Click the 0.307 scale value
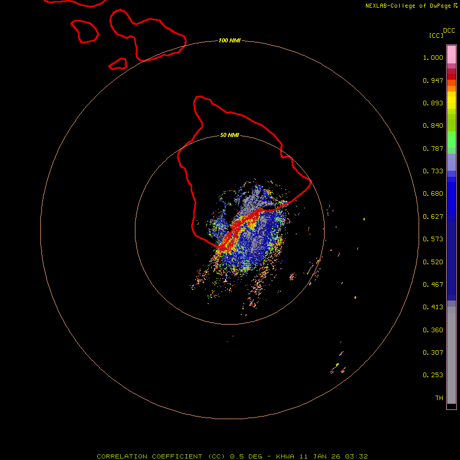This screenshot has width=460, height=460. coord(433,353)
